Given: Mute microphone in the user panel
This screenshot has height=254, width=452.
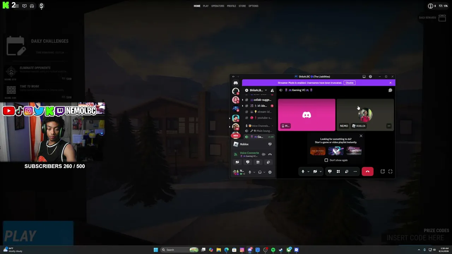Looking at the screenshot, I should coord(250,172).
